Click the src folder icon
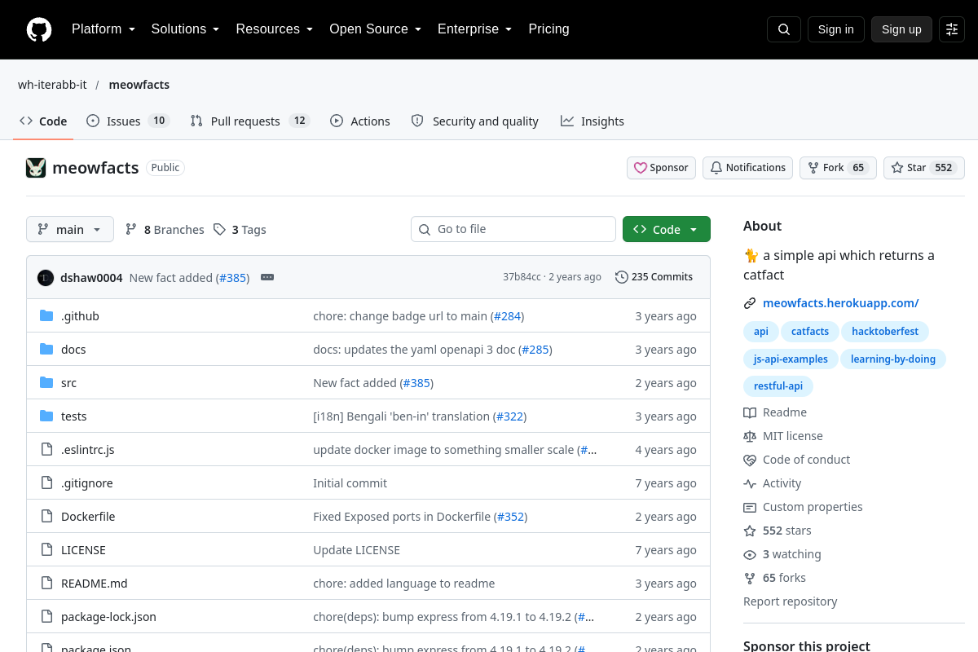Image resolution: width=978 pixels, height=652 pixels. coord(46,383)
